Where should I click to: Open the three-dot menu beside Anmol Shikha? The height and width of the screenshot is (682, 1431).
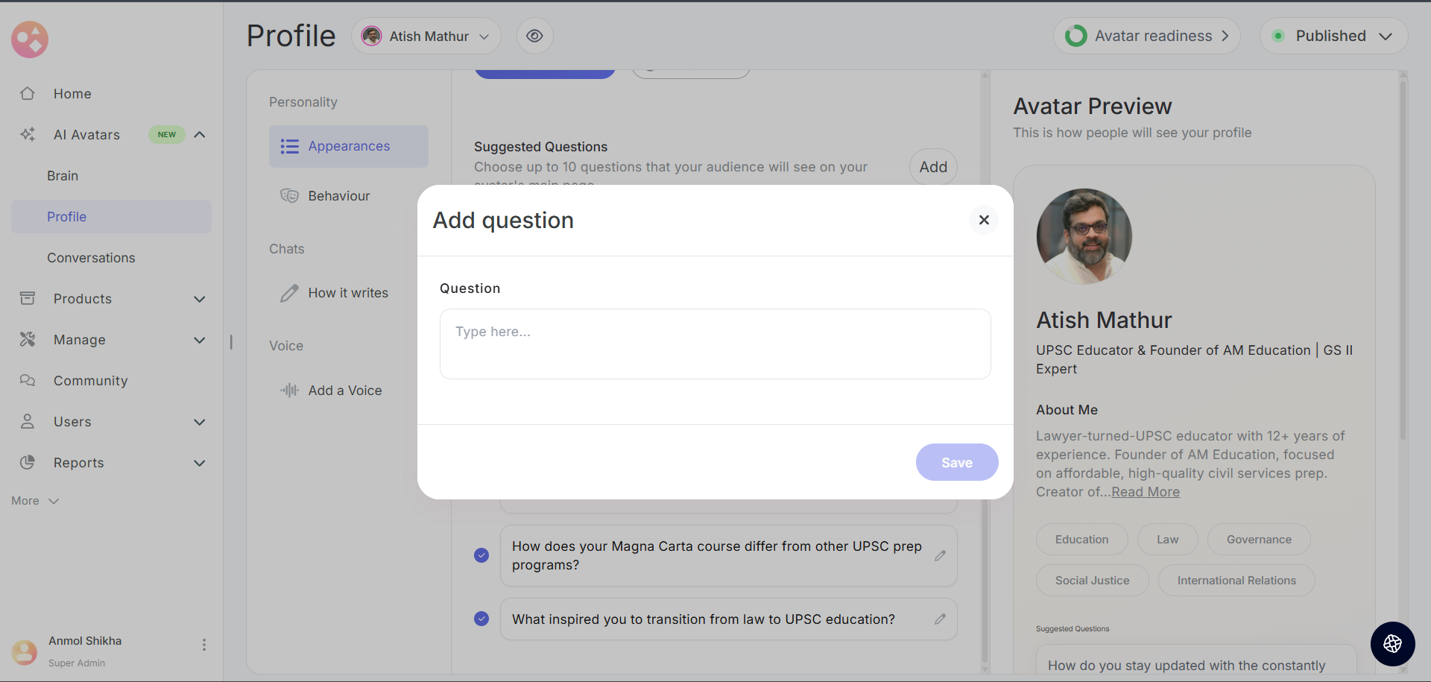tap(203, 645)
